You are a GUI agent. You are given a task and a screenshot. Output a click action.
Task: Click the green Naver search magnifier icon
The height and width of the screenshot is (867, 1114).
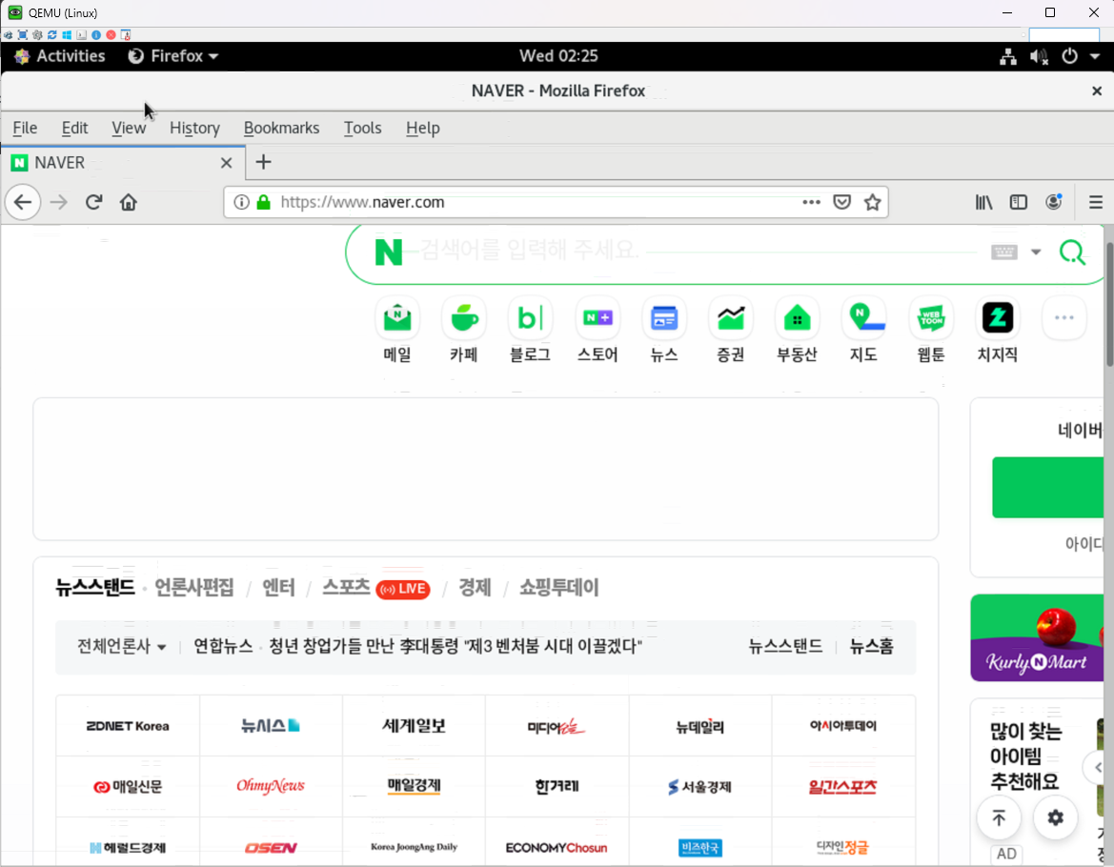tap(1072, 252)
